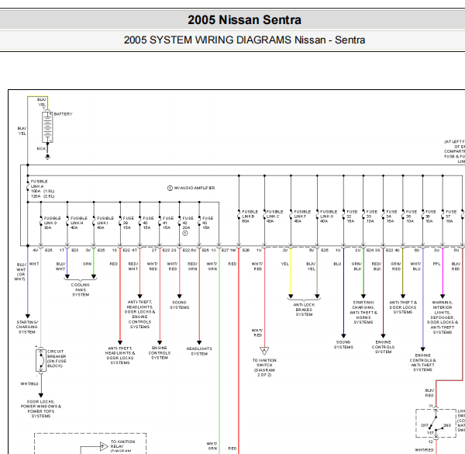The width and height of the screenshot is (465, 454).
Task: Click the 'FUSE 32 15A' label
Action: pos(352,217)
